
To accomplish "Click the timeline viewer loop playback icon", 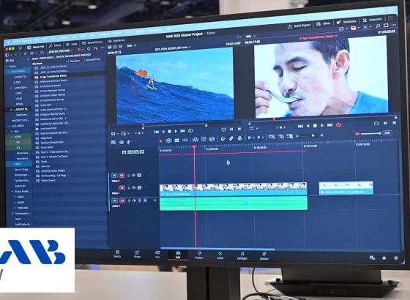I will (x=339, y=125).
